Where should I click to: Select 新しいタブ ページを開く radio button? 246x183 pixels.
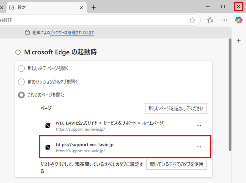tap(21, 68)
